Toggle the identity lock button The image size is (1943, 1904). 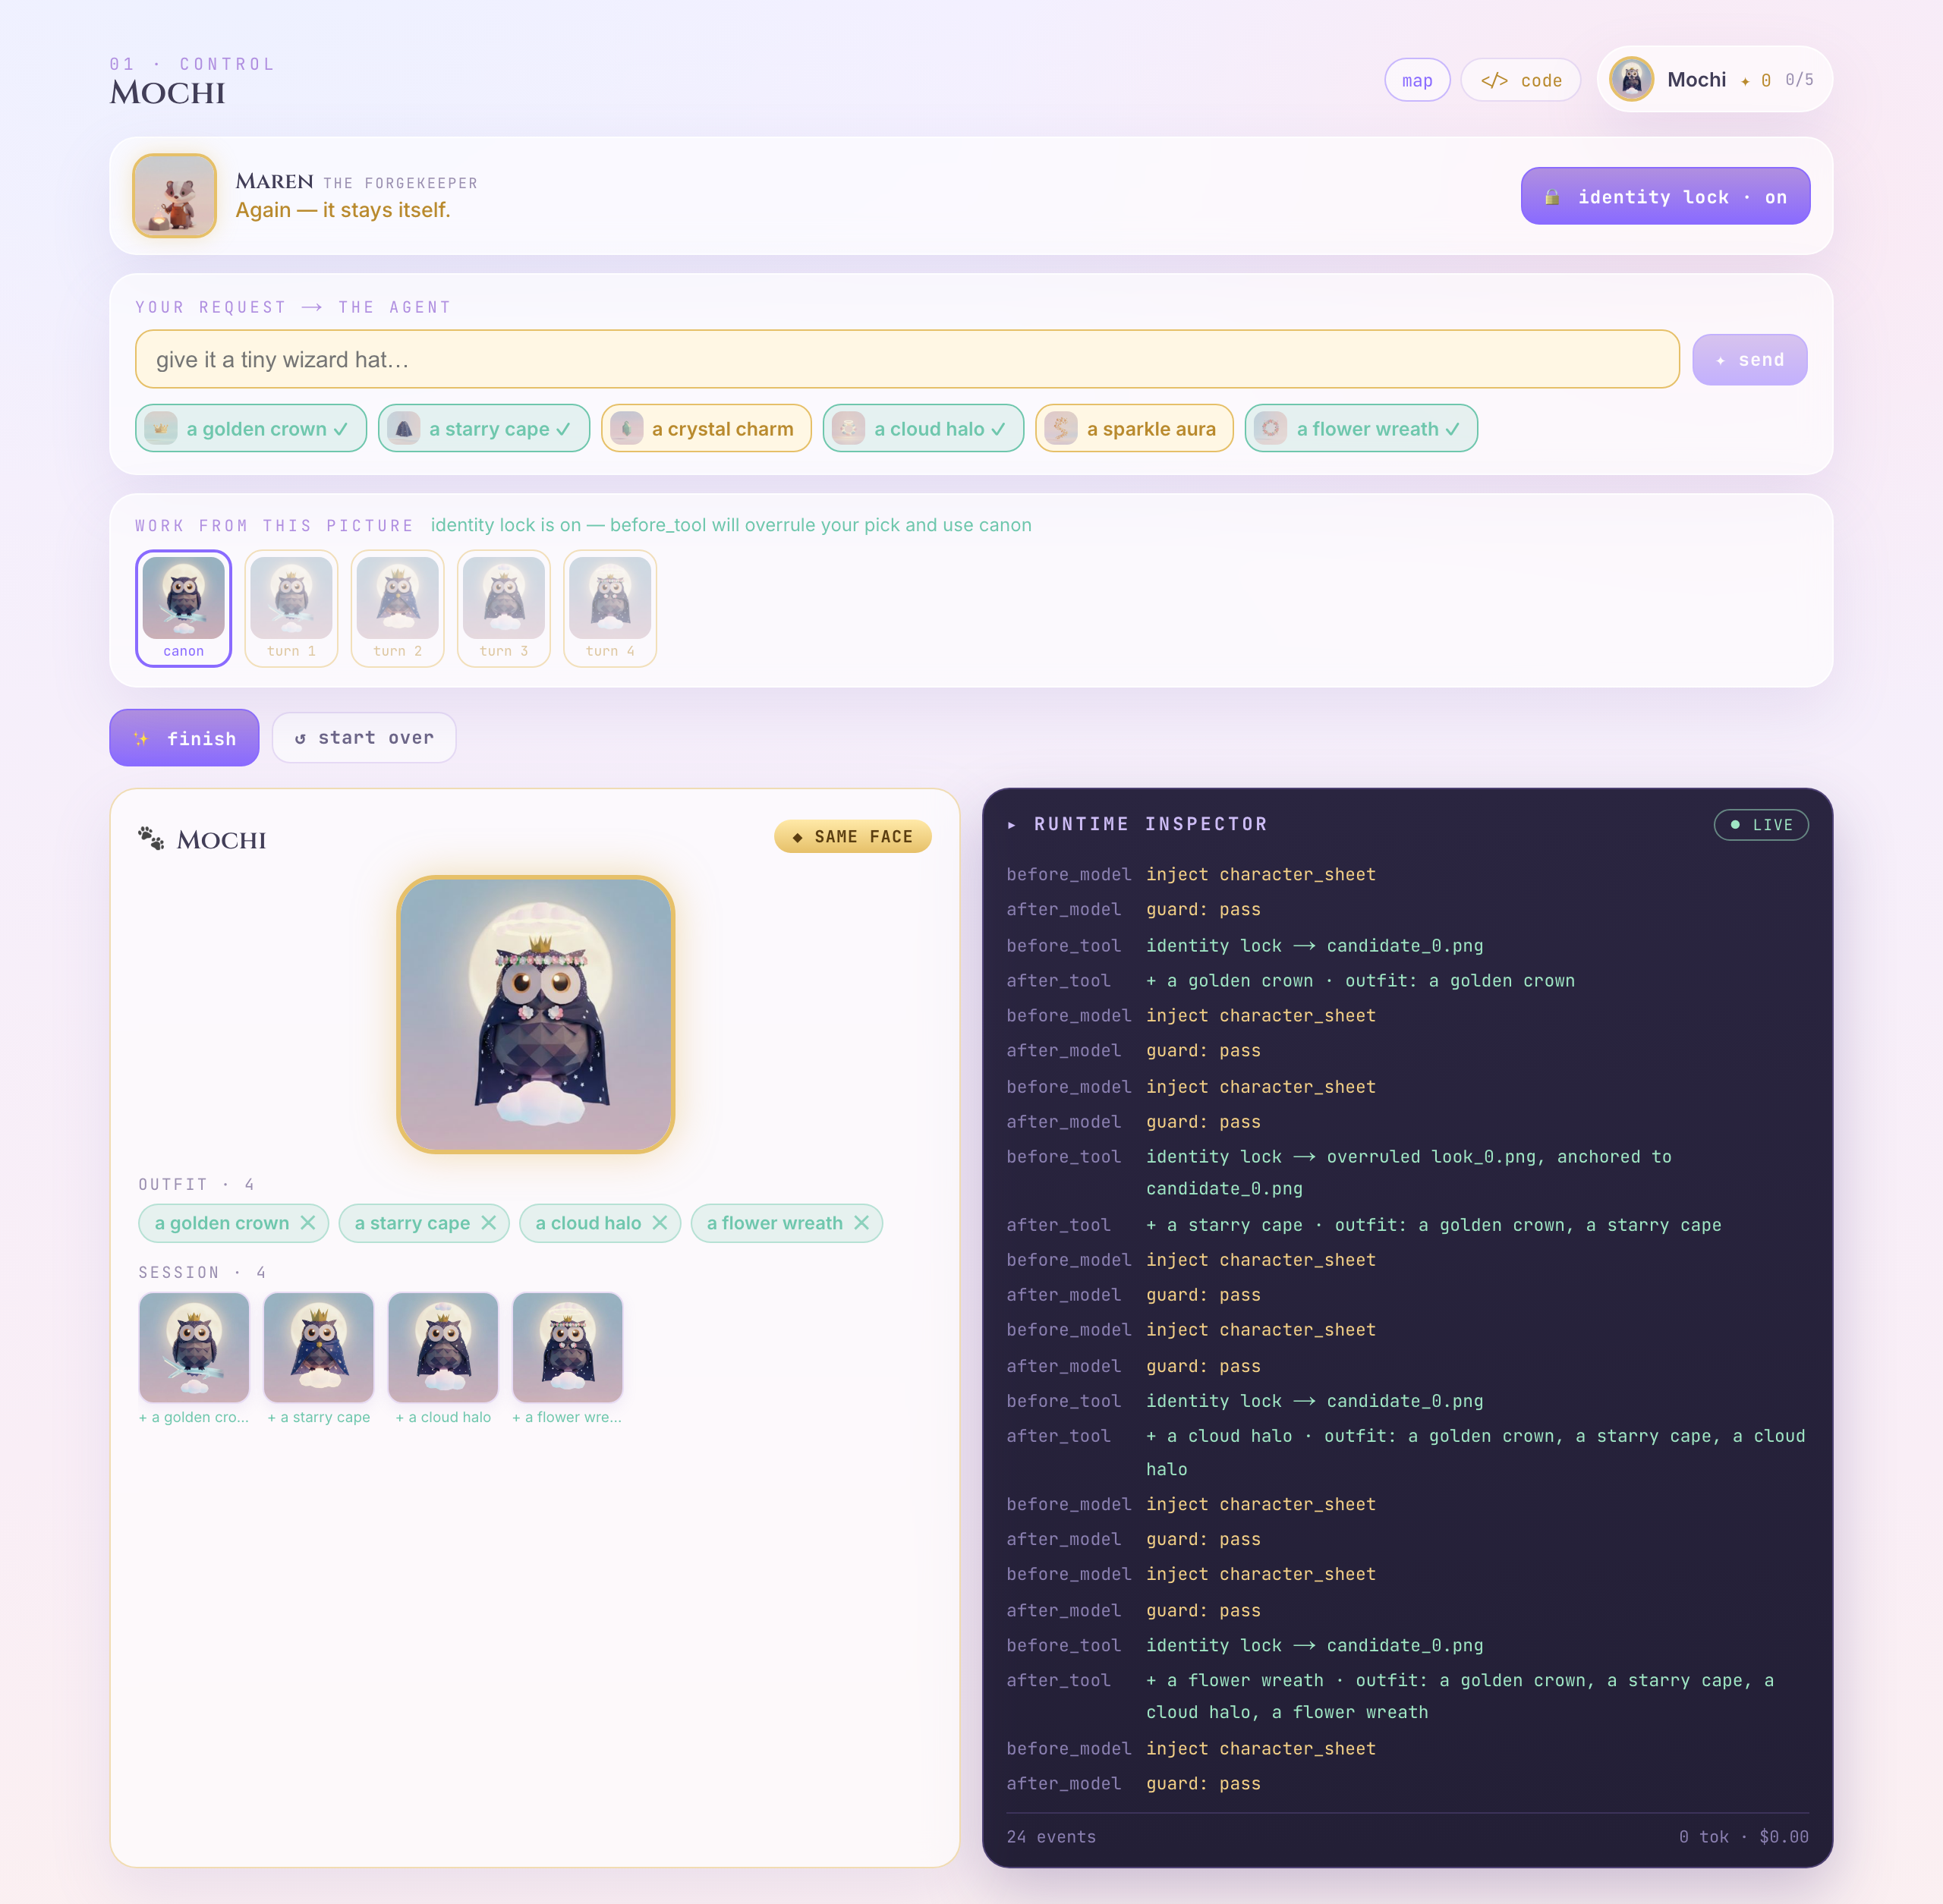(x=1665, y=196)
